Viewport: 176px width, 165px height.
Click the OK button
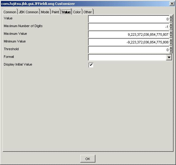[x=88, y=159]
